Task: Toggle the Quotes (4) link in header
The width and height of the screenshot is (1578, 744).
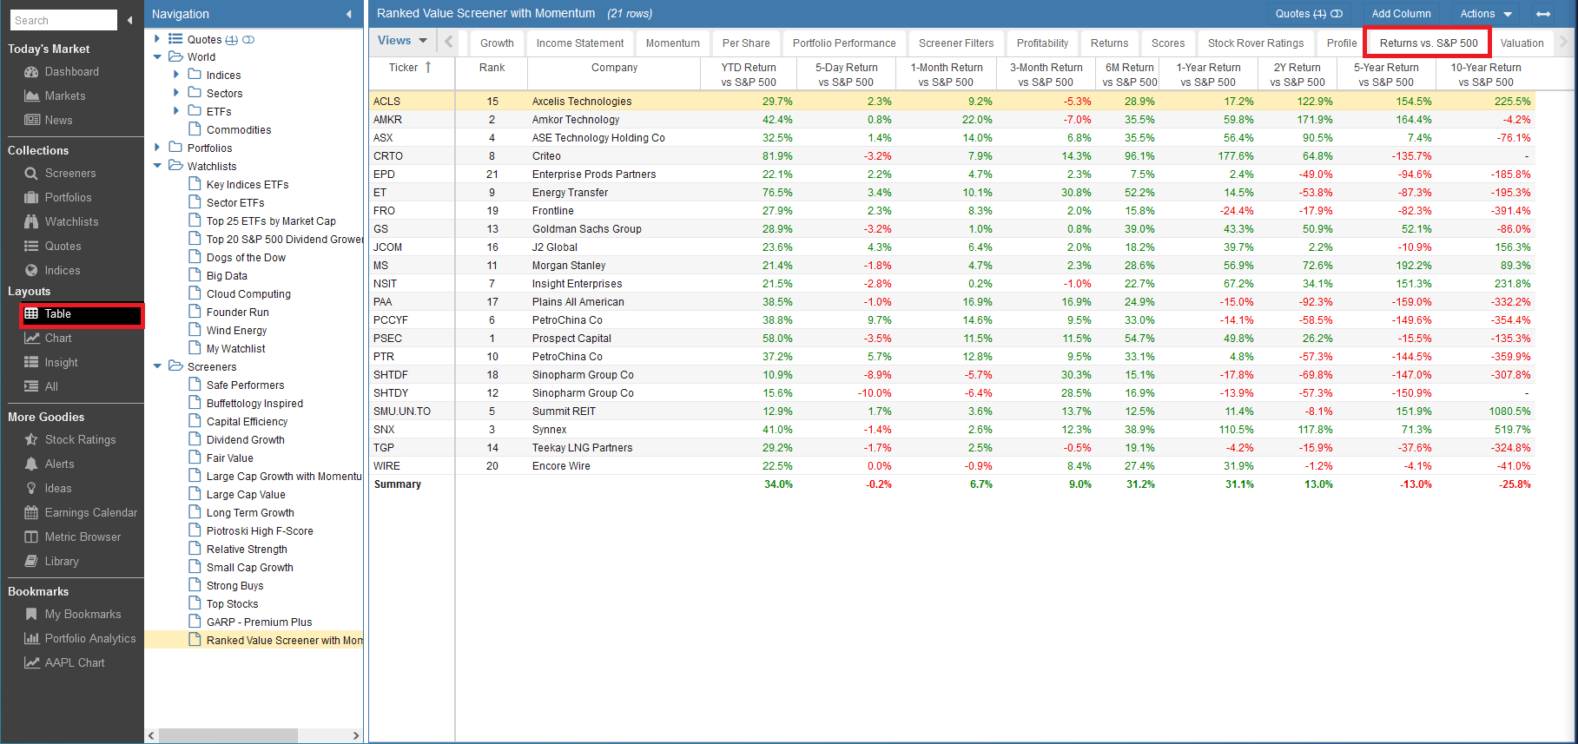Action: click(1309, 14)
